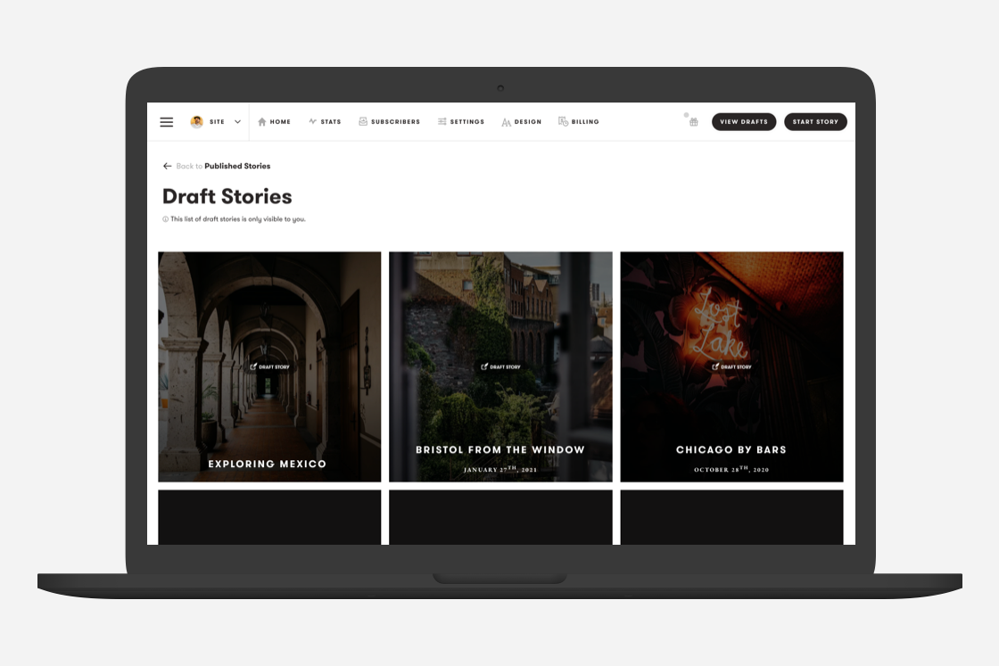Click the Design typography icon

[x=506, y=122]
